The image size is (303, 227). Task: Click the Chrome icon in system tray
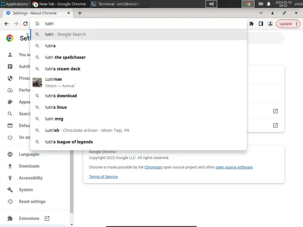248,4
